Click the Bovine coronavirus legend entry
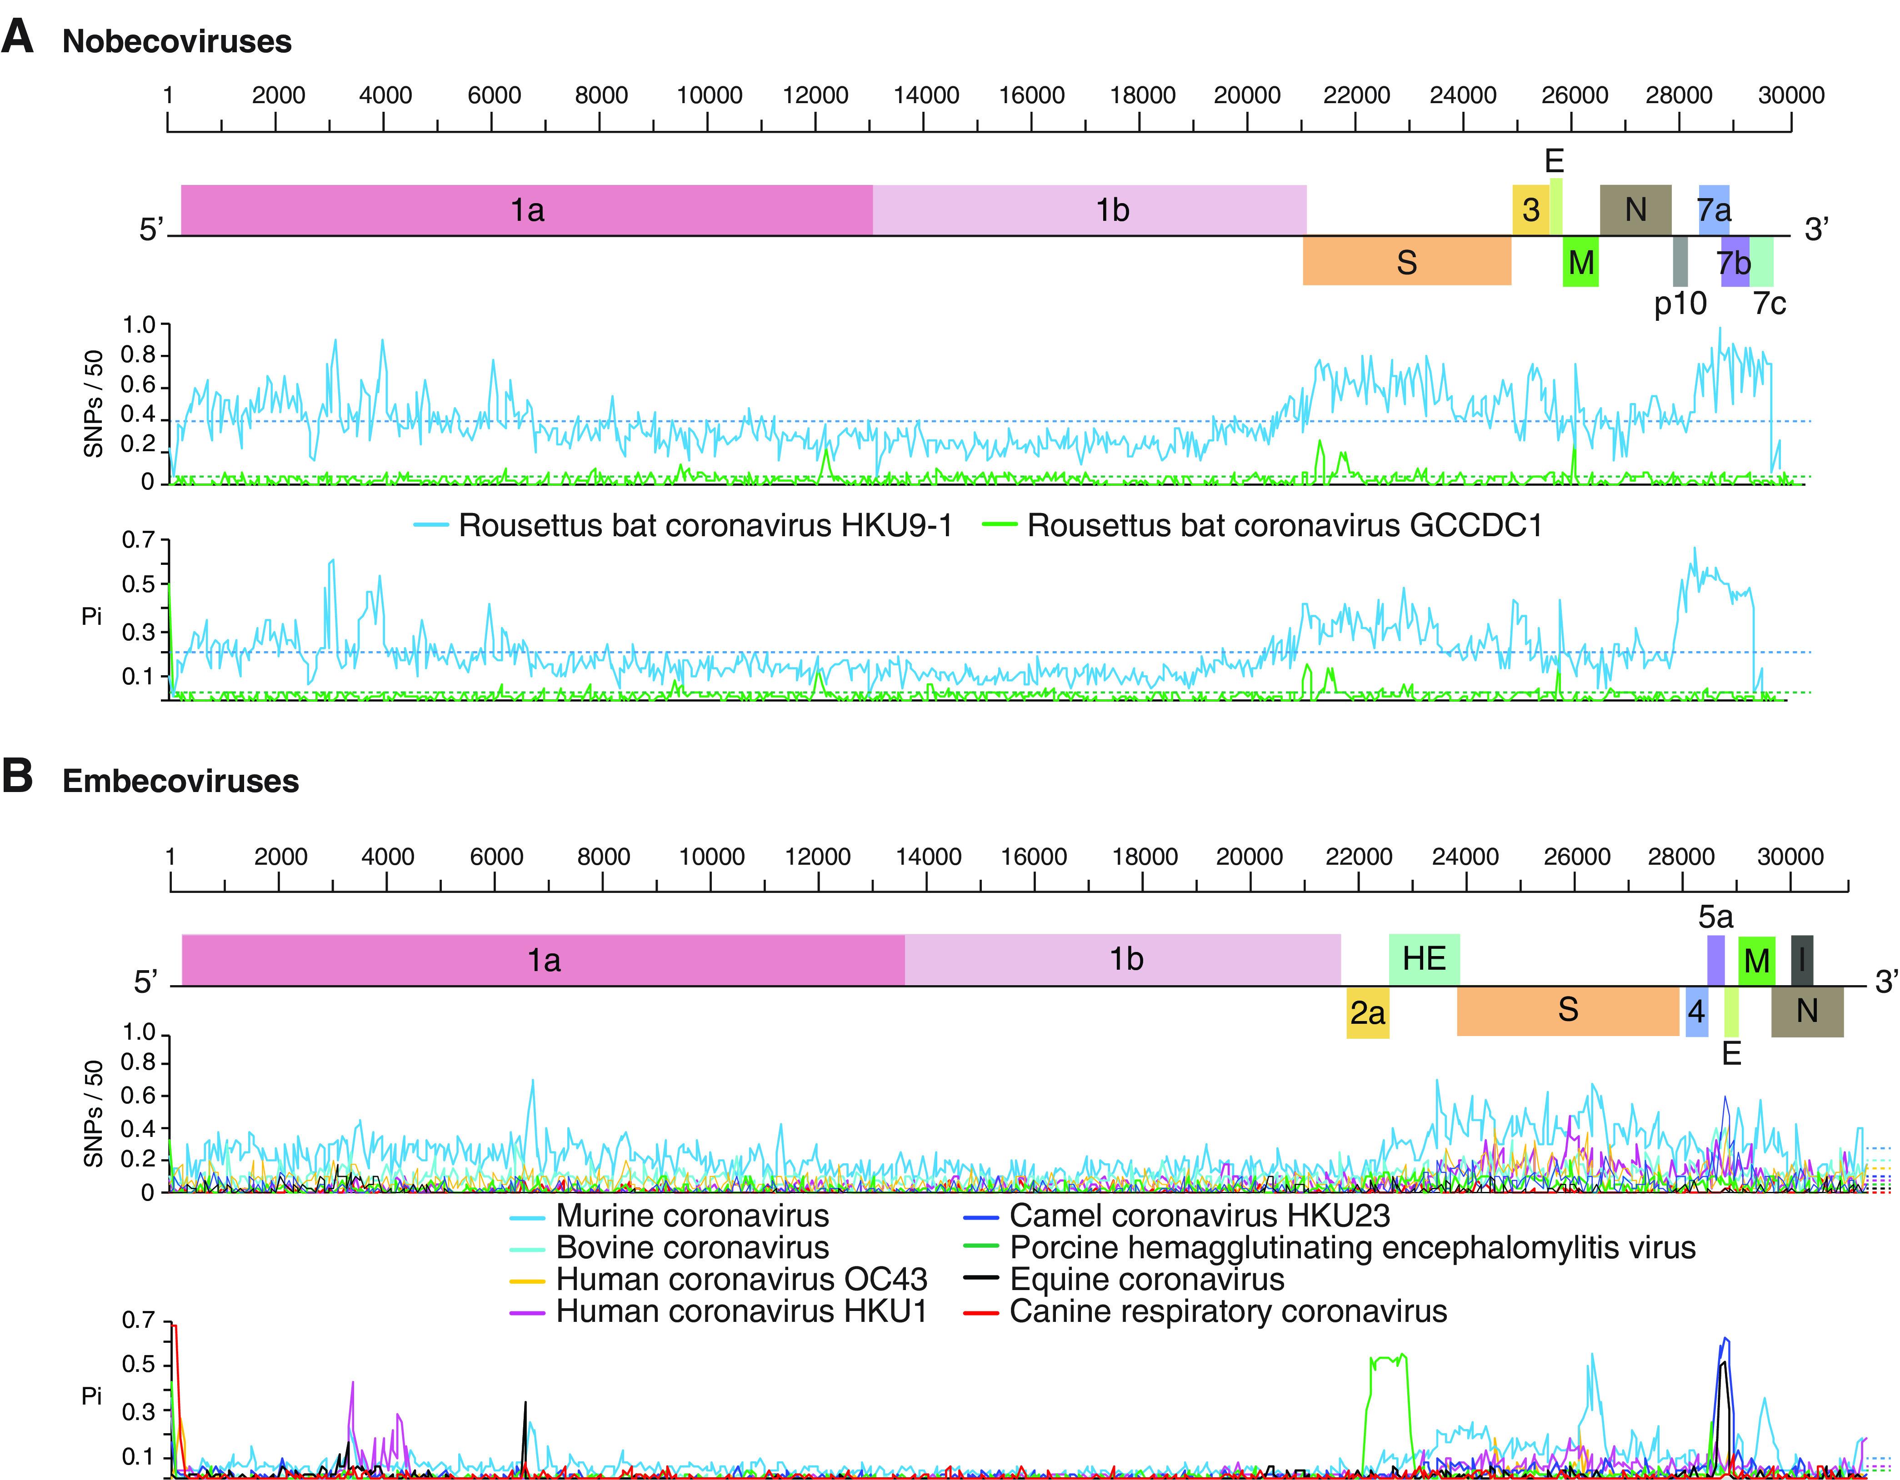This screenshot has height=1480, width=1900. pyautogui.click(x=670, y=1248)
